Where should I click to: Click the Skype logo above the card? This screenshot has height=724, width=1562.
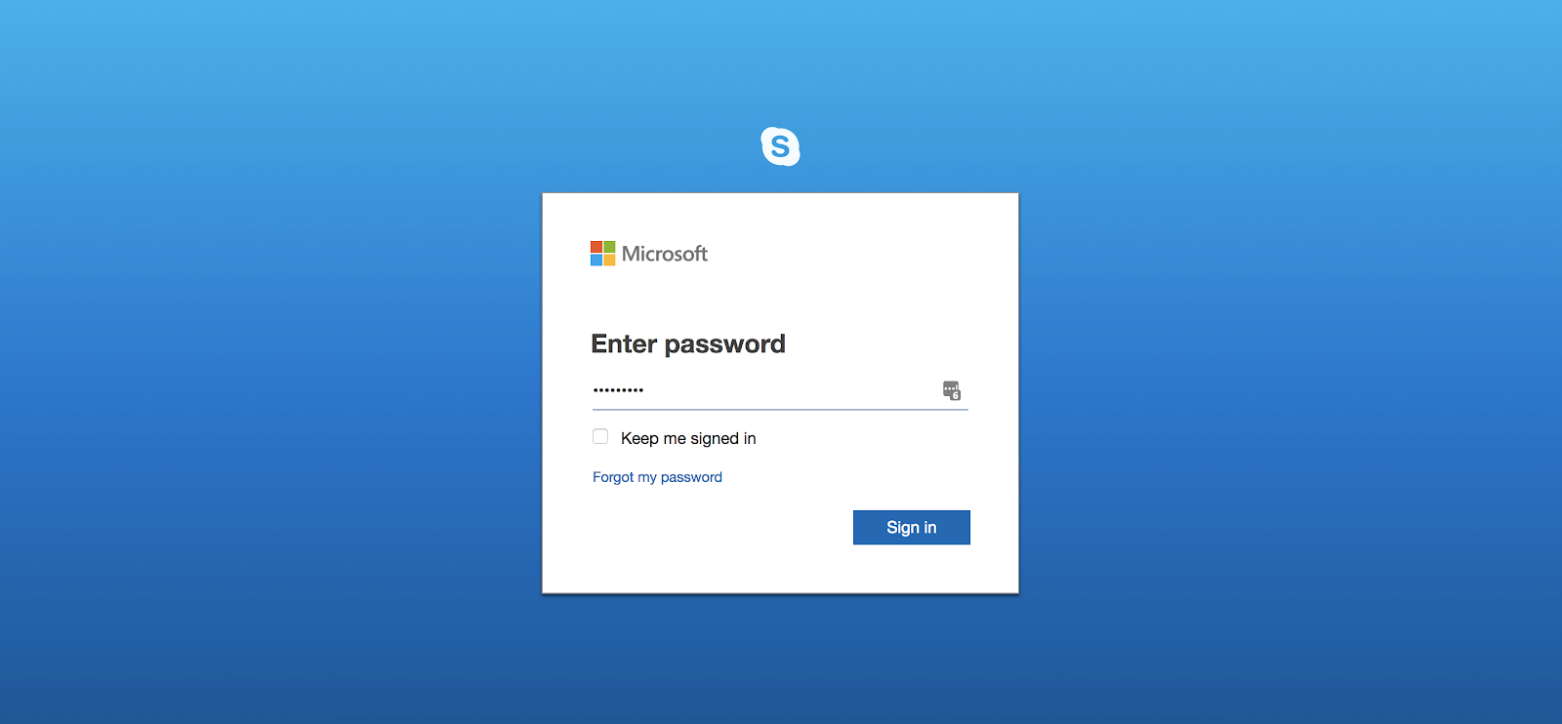780,146
